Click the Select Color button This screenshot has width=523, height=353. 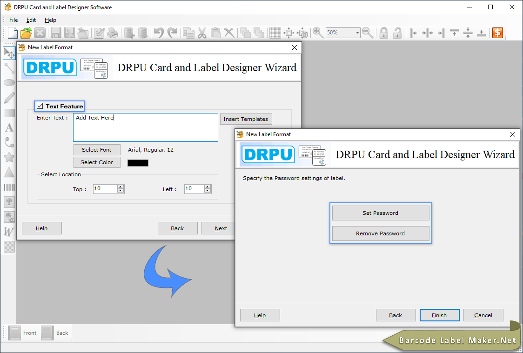[x=97, y=162]
